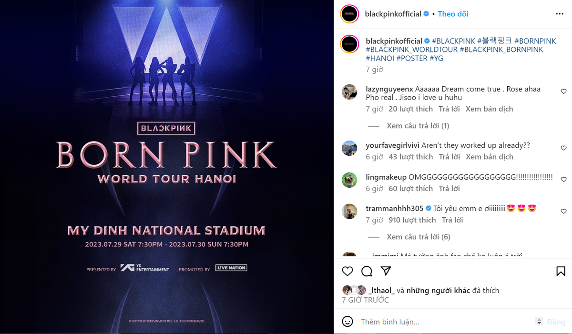Follow the account via 'Theo dõi'
Screen dimensions: 572x334
pyautogui.click(x=453, y=14)
